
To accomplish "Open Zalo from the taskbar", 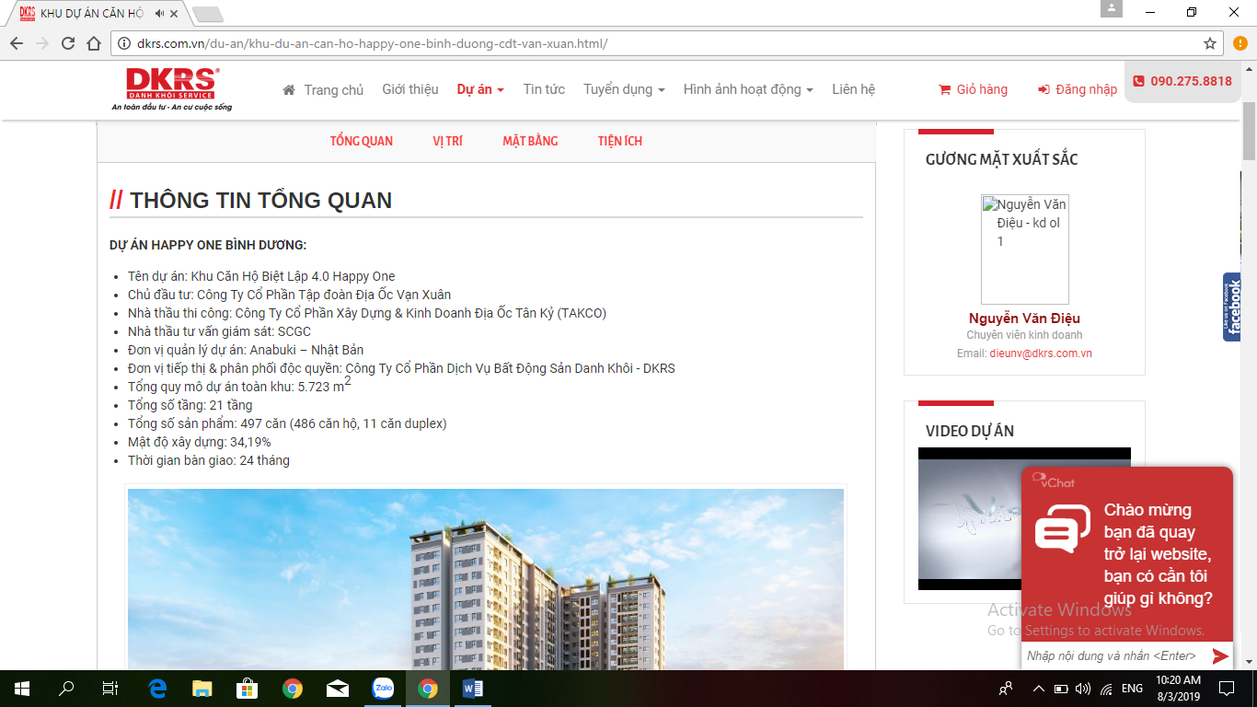I will 382,689.
